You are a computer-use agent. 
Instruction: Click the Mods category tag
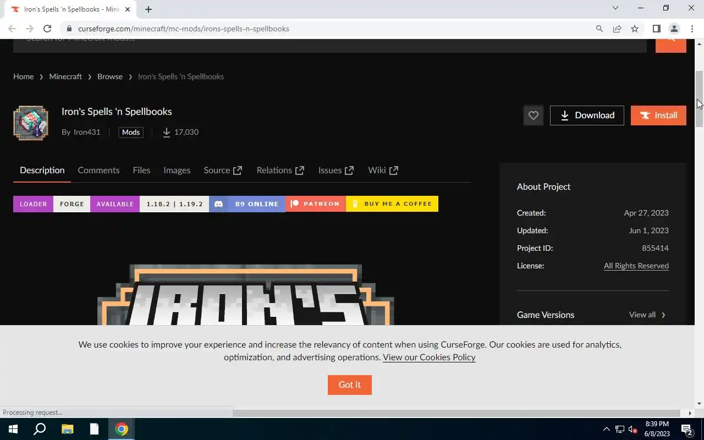pos(131,132)
